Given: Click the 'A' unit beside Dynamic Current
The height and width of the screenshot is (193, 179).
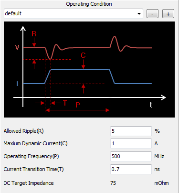Looking at the screenshot, I should pyautogui.click(x=156, y=143).
